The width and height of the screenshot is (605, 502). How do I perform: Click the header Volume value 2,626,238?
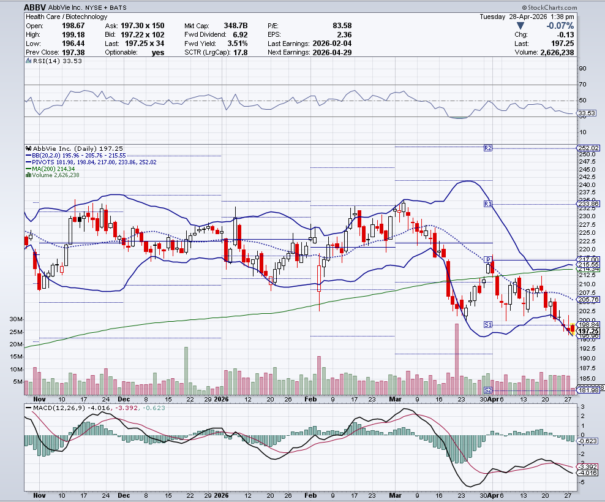coord(557,52)
